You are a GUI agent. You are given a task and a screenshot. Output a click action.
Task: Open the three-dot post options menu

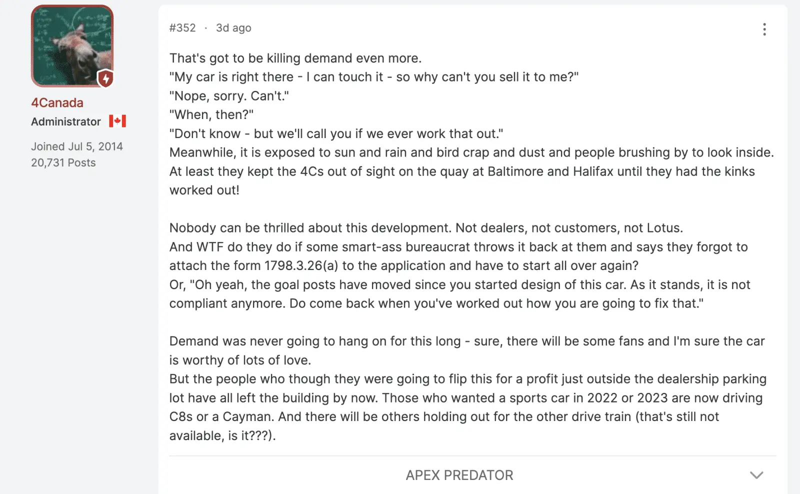764,29
